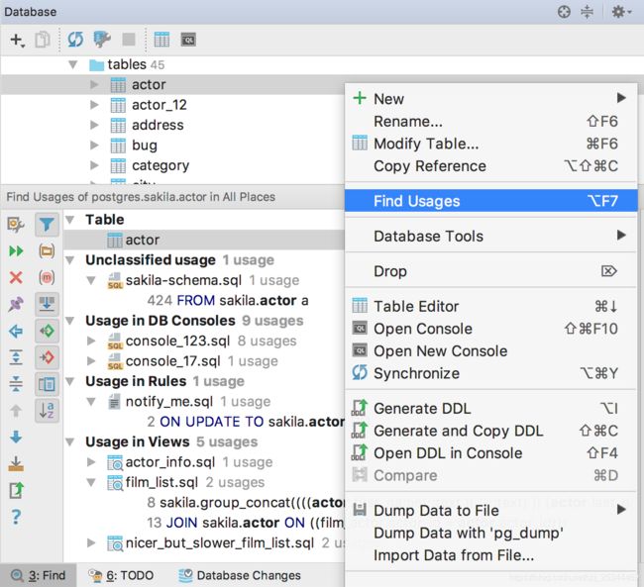Click the expand all icon in Find panel

16,357
